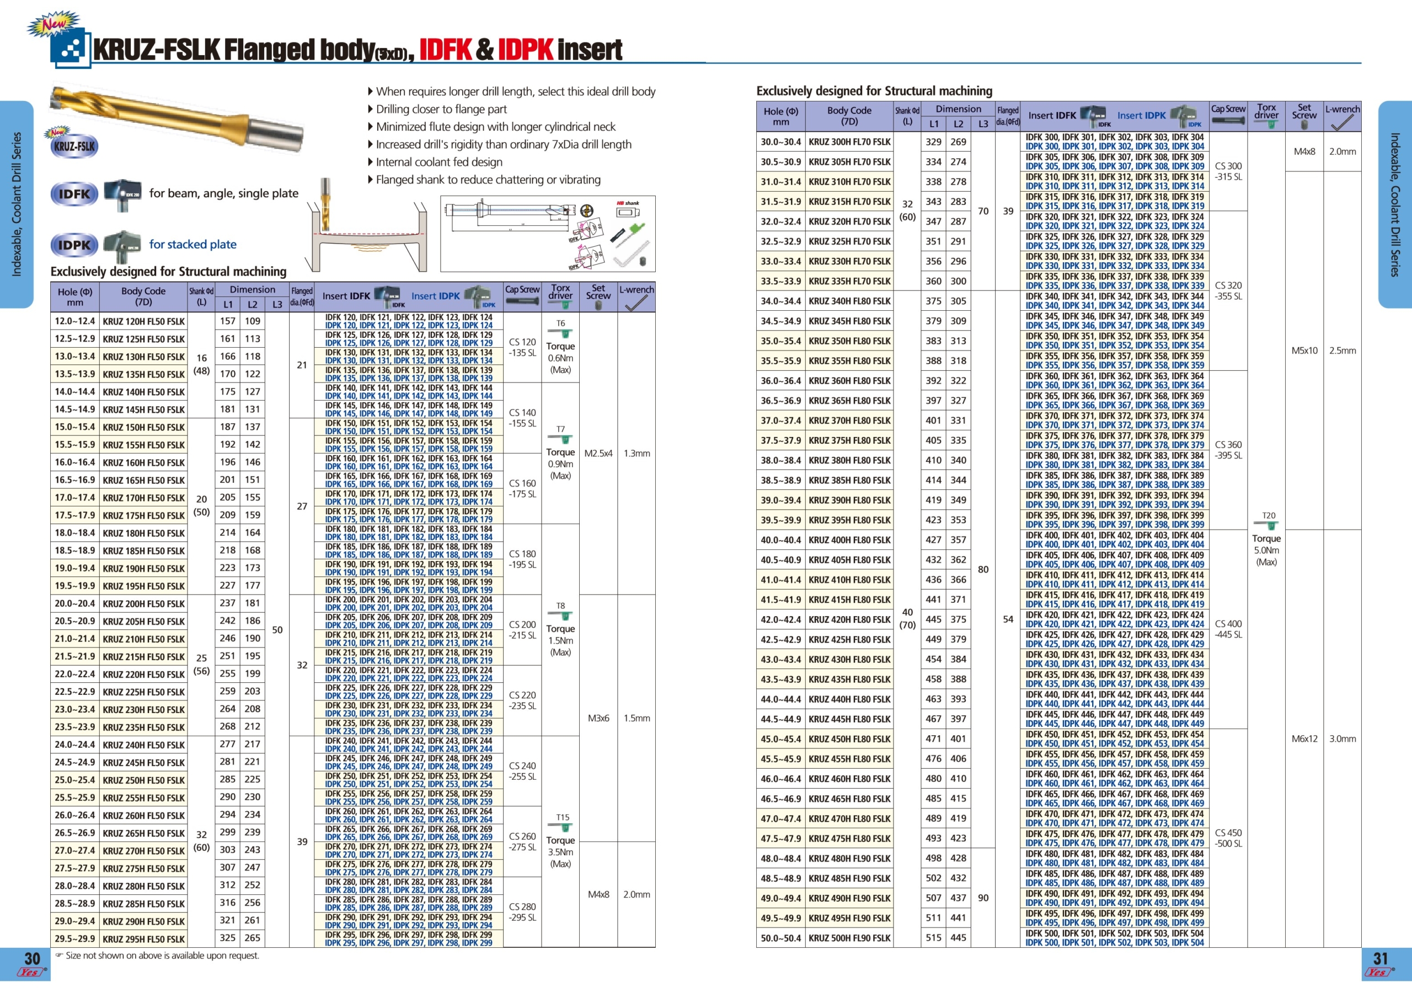
Task: Click the Insert IDFK icon in right table header
Action: click(1093, 116)
